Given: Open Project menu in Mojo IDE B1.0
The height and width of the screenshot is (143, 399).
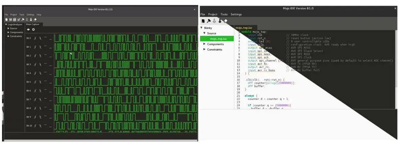Looking at the screenshot, I should 213,15.
